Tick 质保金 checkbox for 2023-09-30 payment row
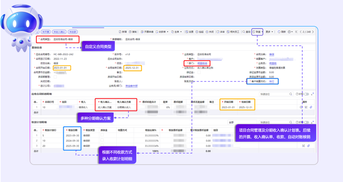 (102, 135)
